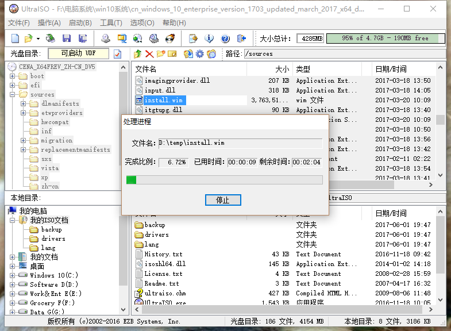This screenshot has height=331, width=451.
Task: Open the 选项(O) menu
Action: [142, 23]
